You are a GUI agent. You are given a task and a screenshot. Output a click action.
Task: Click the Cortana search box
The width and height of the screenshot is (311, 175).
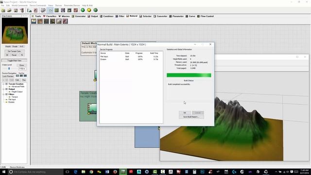[35, 172]
